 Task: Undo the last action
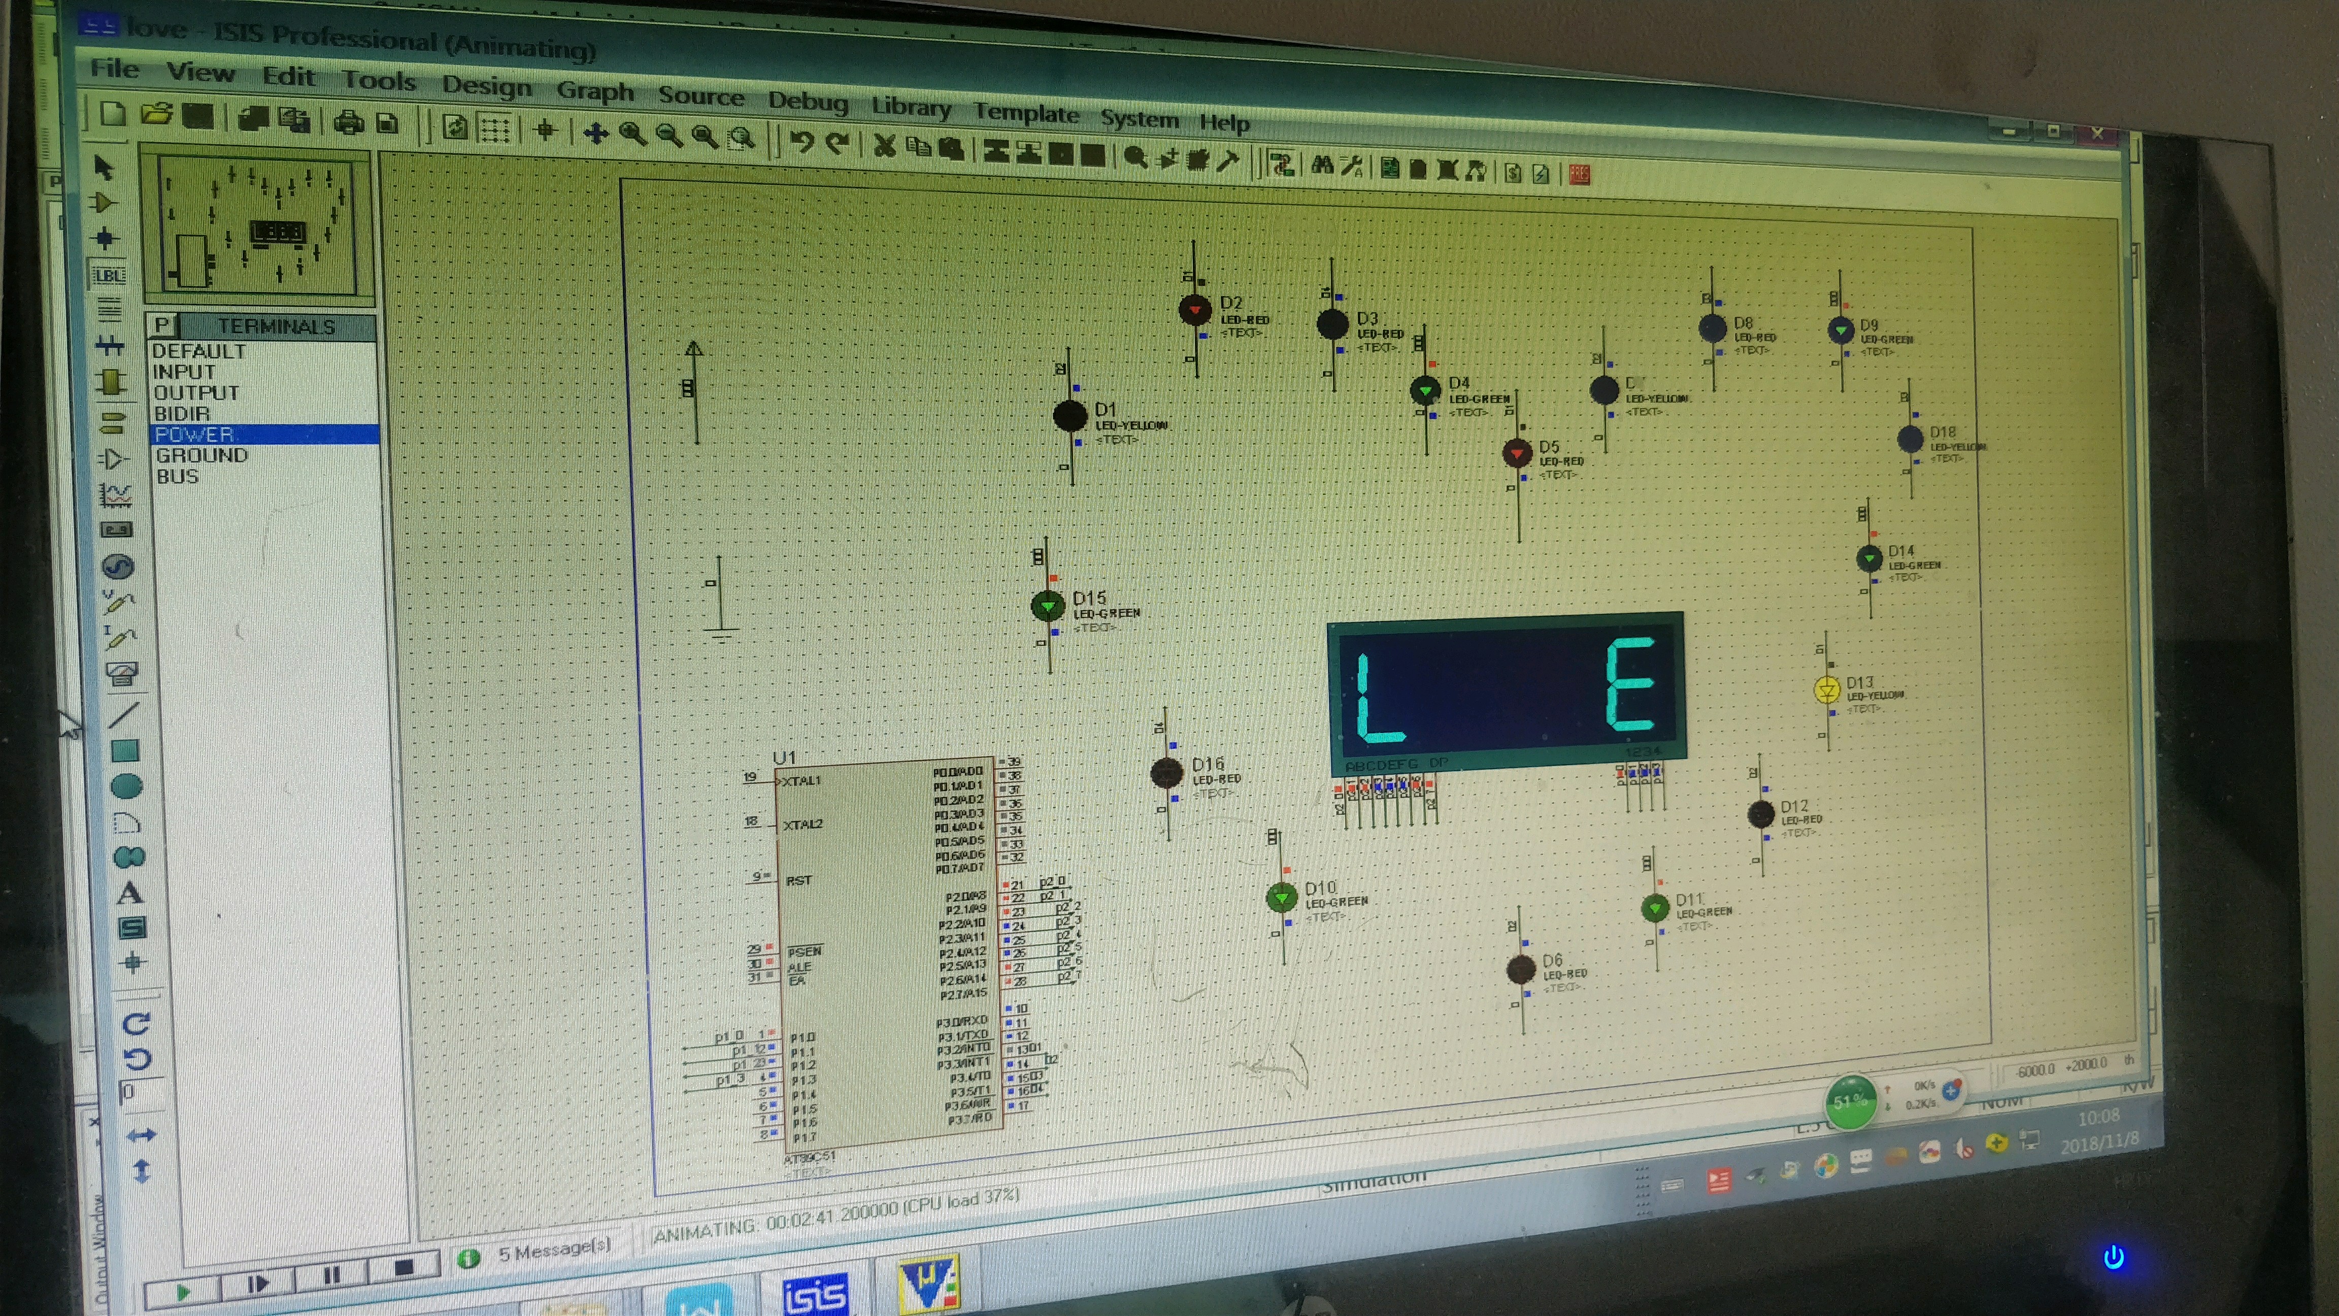[801, 142]
